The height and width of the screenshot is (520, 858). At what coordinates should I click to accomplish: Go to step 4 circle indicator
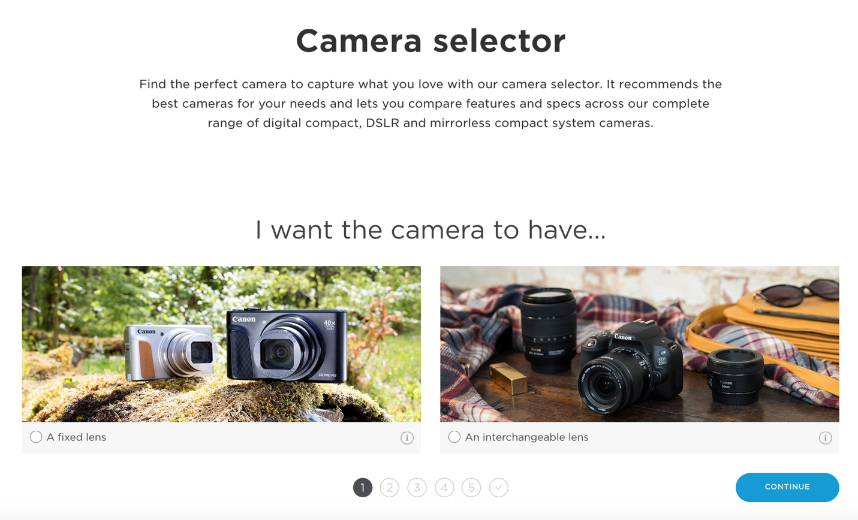(x=444, y=488)
